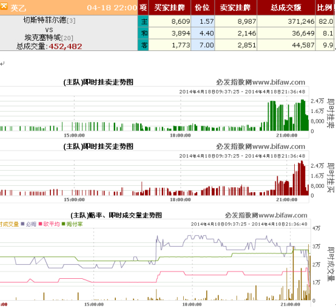Screen dimensions: 336x308
Task: Click 21:00:00 tick on the buy-listing chart
Action: [287, 200]
